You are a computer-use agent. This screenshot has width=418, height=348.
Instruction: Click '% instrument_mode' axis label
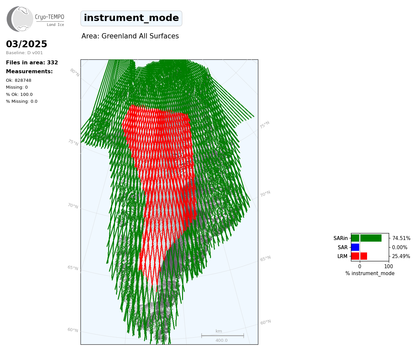tap(370, 273)
